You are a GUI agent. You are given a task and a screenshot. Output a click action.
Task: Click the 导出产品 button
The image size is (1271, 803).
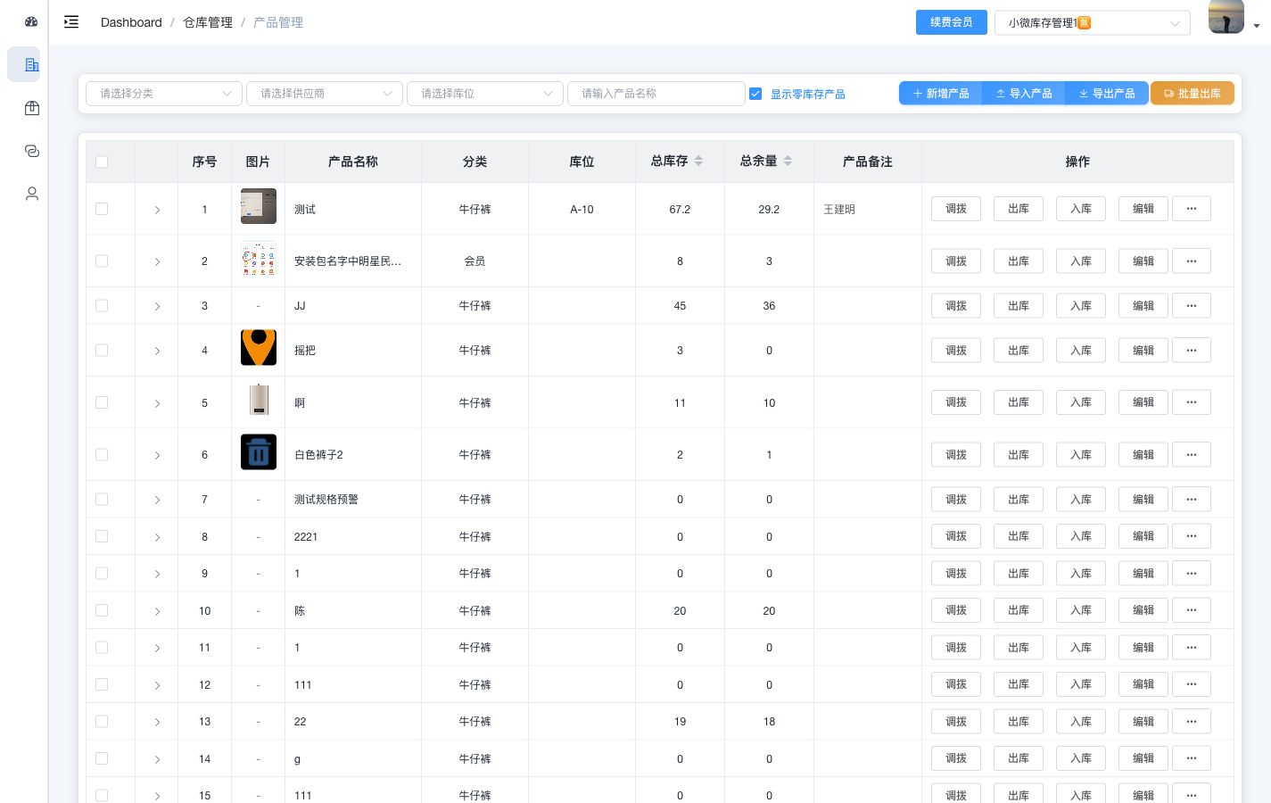(x=1106, y=94)
